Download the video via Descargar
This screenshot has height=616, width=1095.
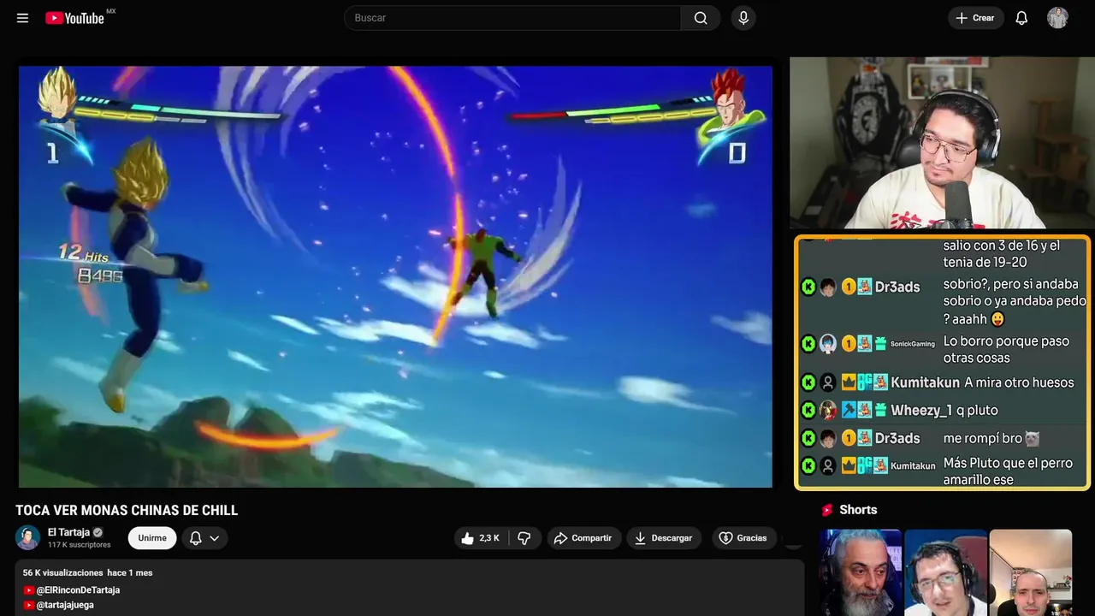663,538
